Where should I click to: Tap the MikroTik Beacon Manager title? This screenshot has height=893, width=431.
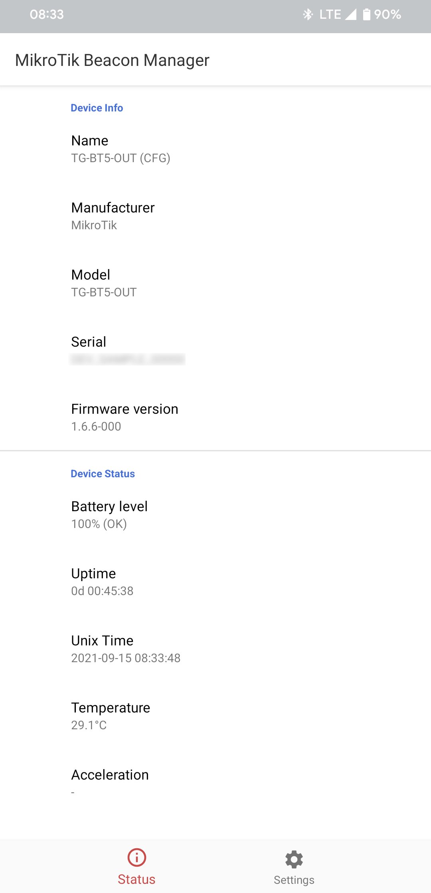pyautogui.click(x=112, y=60)
